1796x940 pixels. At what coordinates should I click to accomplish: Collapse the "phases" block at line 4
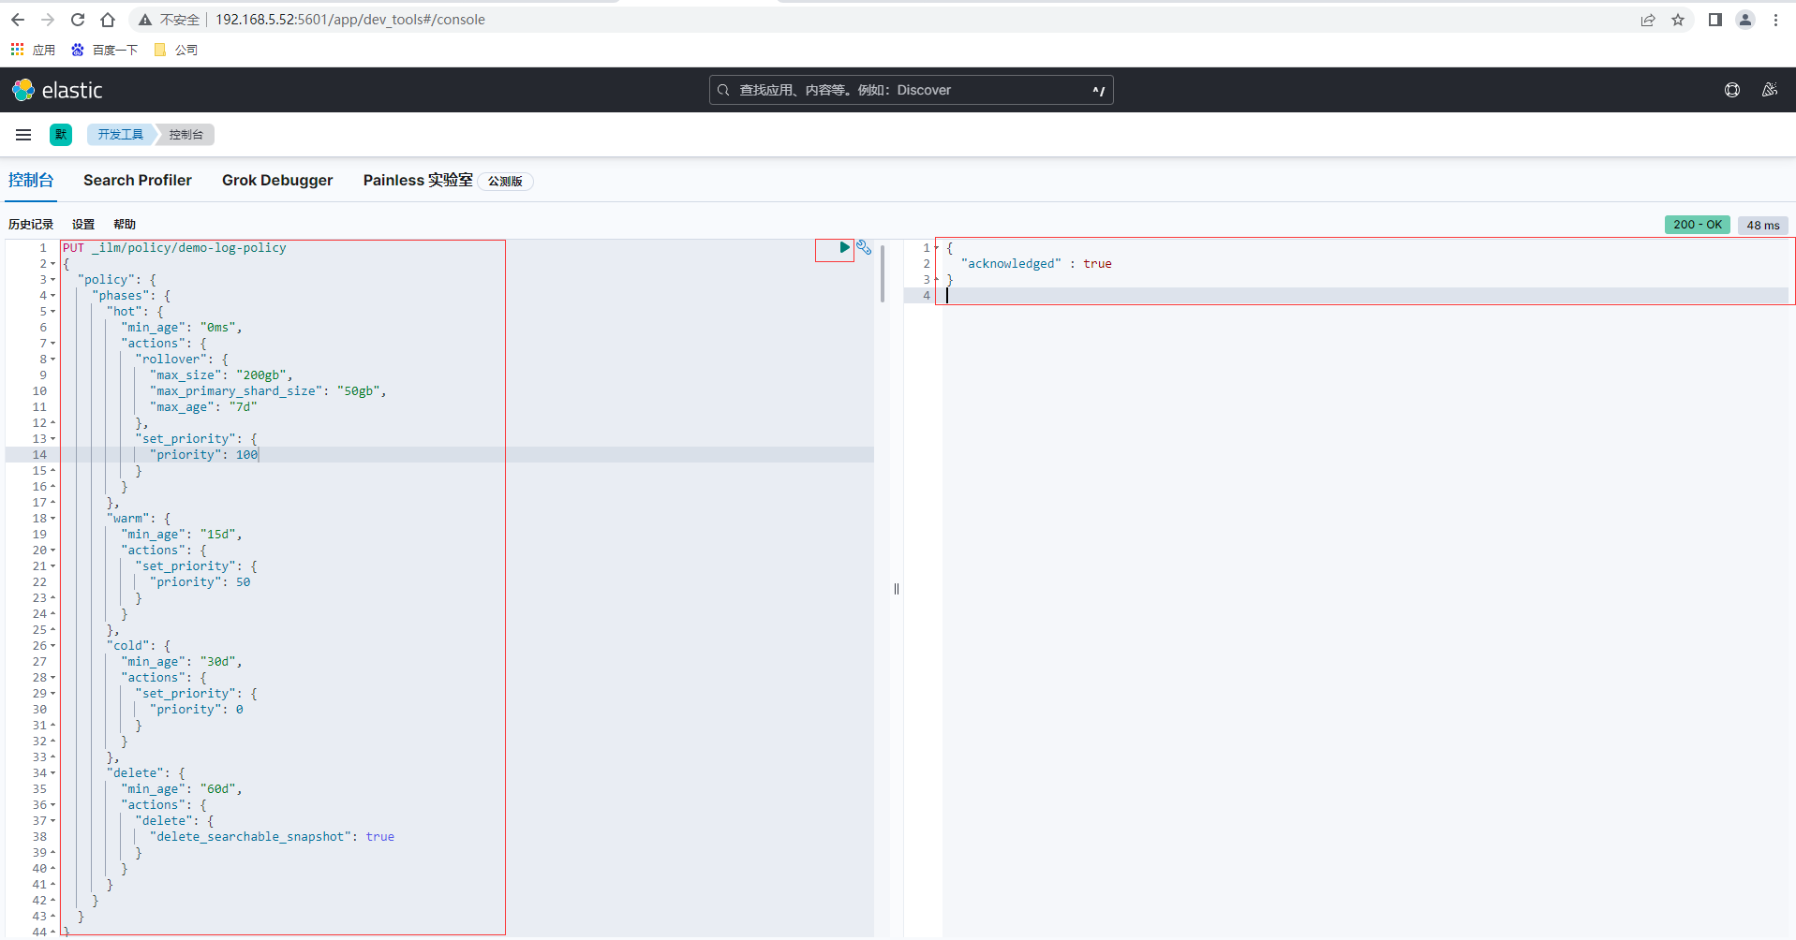click(52, 296)
